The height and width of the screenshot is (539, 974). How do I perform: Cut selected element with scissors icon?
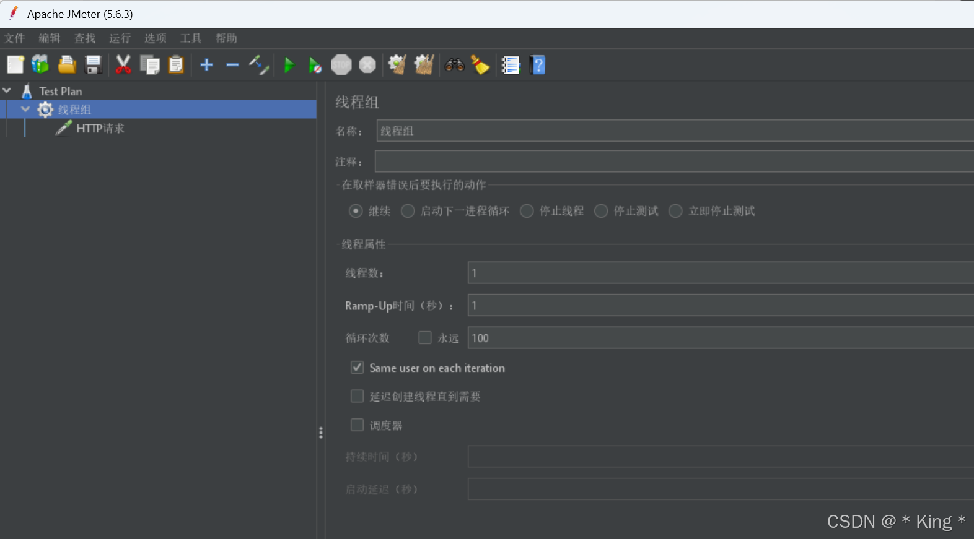pyautogui.click(x=123, y=64)
